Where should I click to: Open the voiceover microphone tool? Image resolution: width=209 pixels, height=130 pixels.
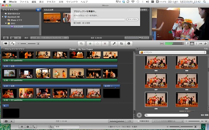114,44
